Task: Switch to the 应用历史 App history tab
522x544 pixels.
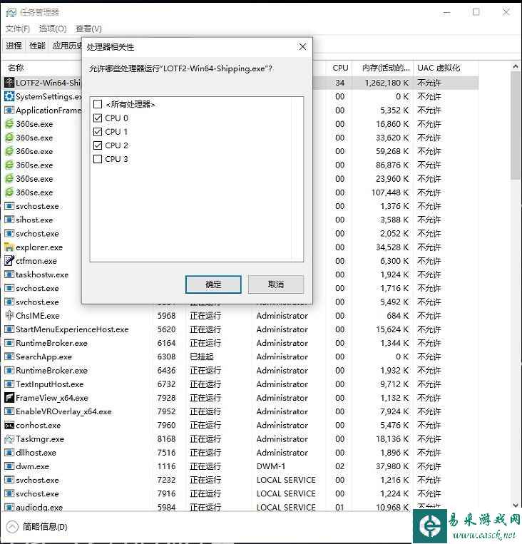Action: point(67,46)
